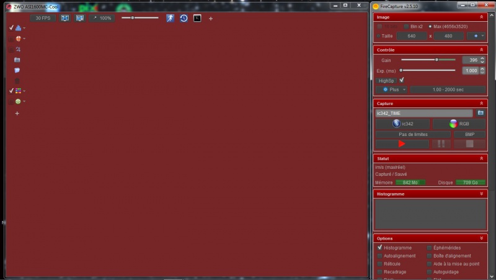
Task: Enable Boîte d'alignement checkbox
Action: (x=429, y=256)
